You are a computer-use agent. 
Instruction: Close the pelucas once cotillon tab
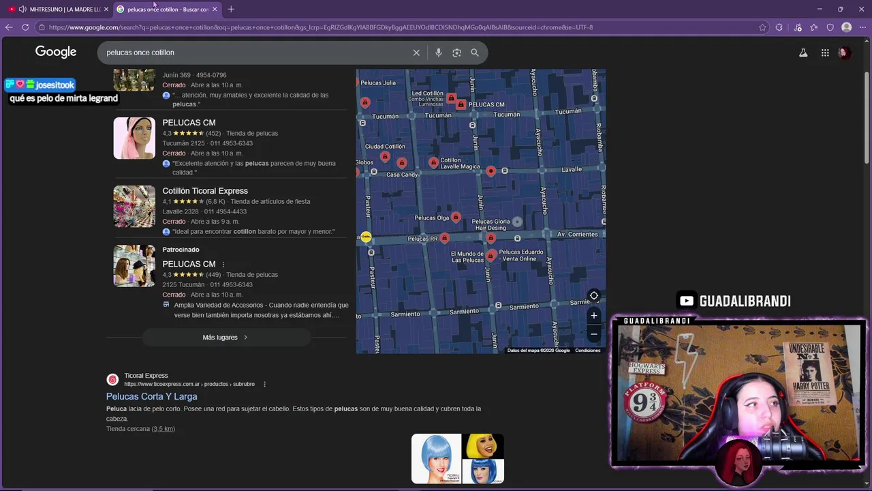point(215,9)
